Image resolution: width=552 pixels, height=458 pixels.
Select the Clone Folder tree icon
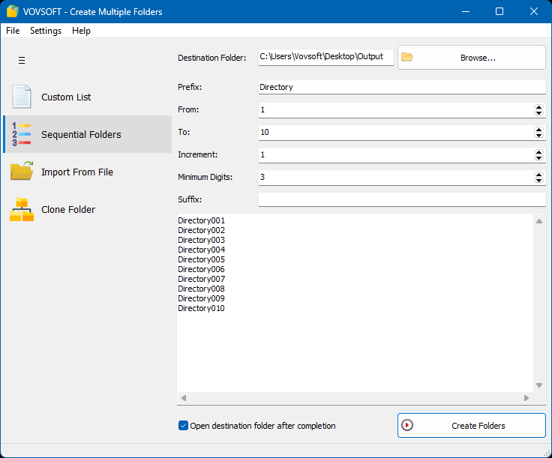coord(22,209)
